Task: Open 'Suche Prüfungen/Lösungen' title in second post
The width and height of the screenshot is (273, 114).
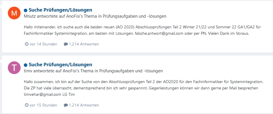Action: [60, 65]
